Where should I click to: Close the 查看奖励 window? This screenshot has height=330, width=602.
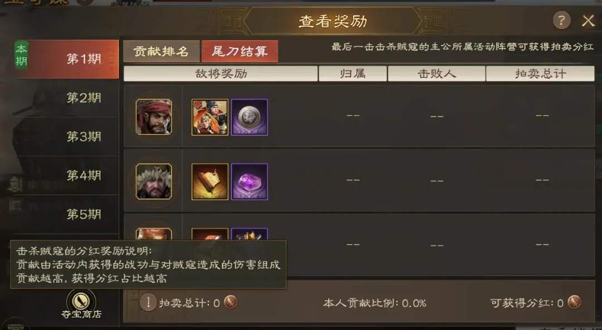588,21
